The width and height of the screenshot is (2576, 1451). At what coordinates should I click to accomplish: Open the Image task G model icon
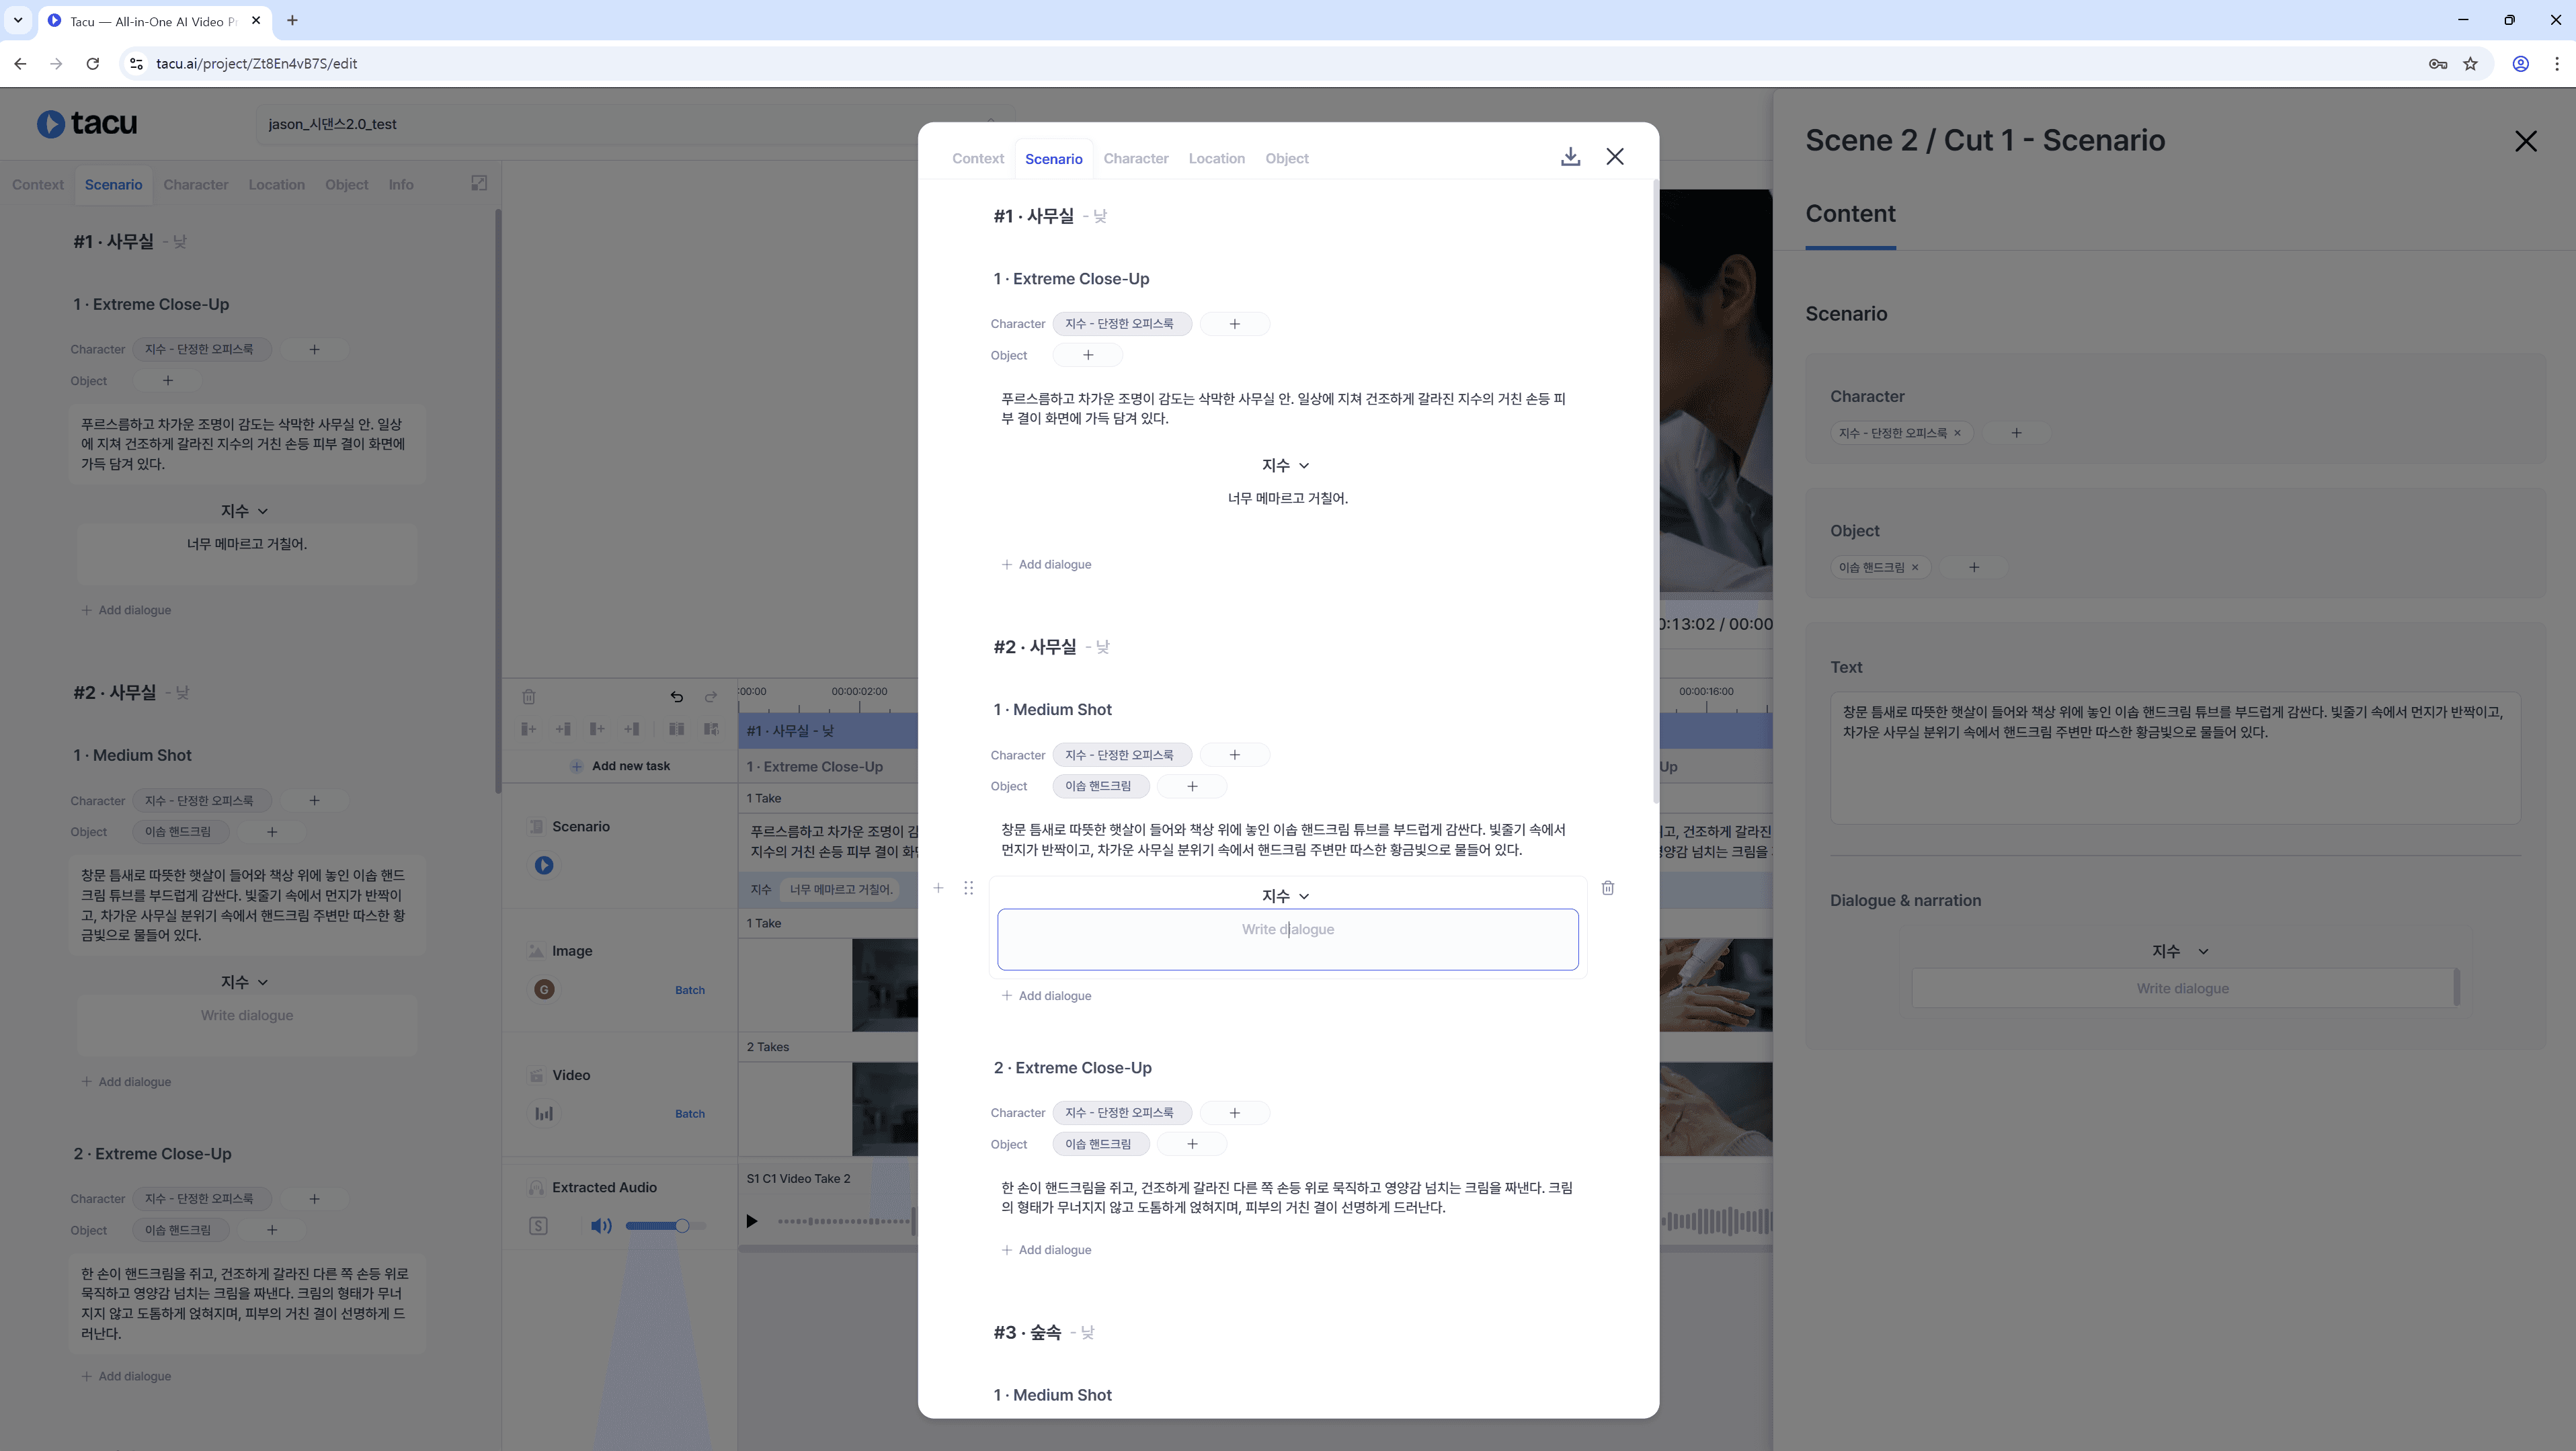544,990
